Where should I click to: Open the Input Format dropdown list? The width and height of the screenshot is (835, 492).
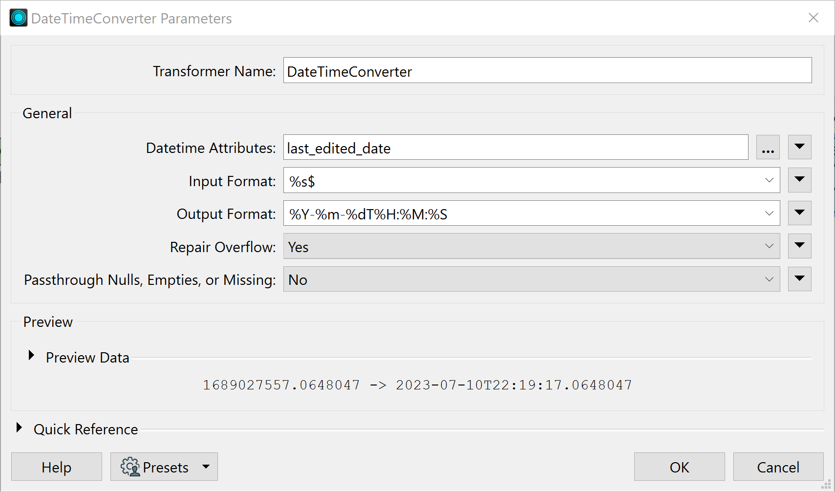(770, 180)
